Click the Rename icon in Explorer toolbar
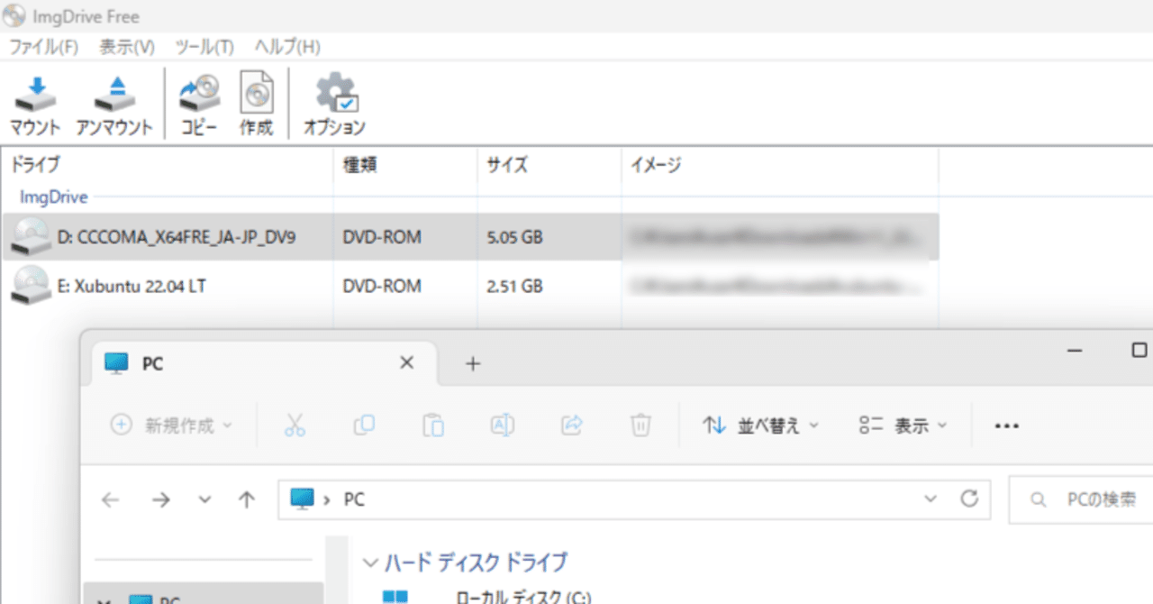1153x604 pixels. (502, 425)
